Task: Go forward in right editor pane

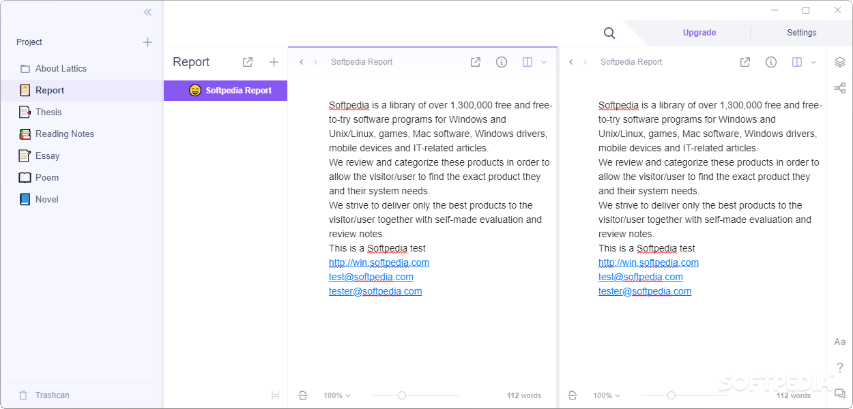Action: pyautogui.click(x=585, y=62)
